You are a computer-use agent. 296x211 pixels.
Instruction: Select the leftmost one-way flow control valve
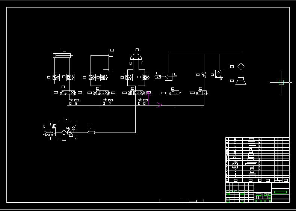click(x=56, y=77)
